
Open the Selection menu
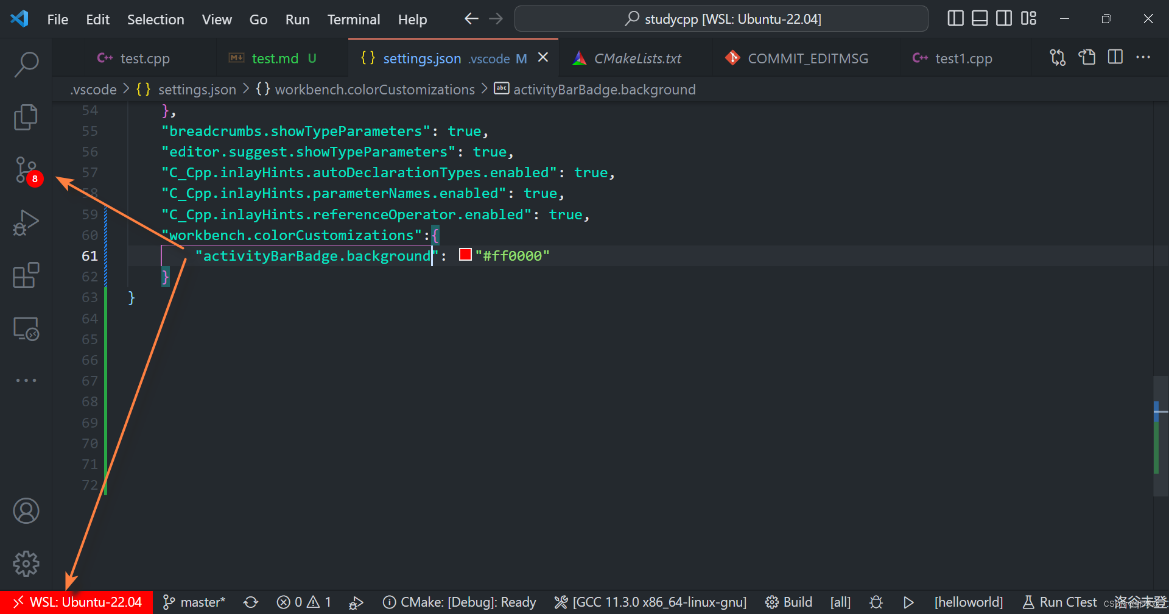pos(155,19)
